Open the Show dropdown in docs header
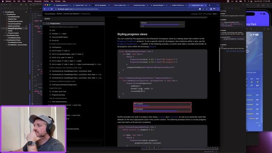The height and width of the screenshot is (153, 272). (215, 14)
